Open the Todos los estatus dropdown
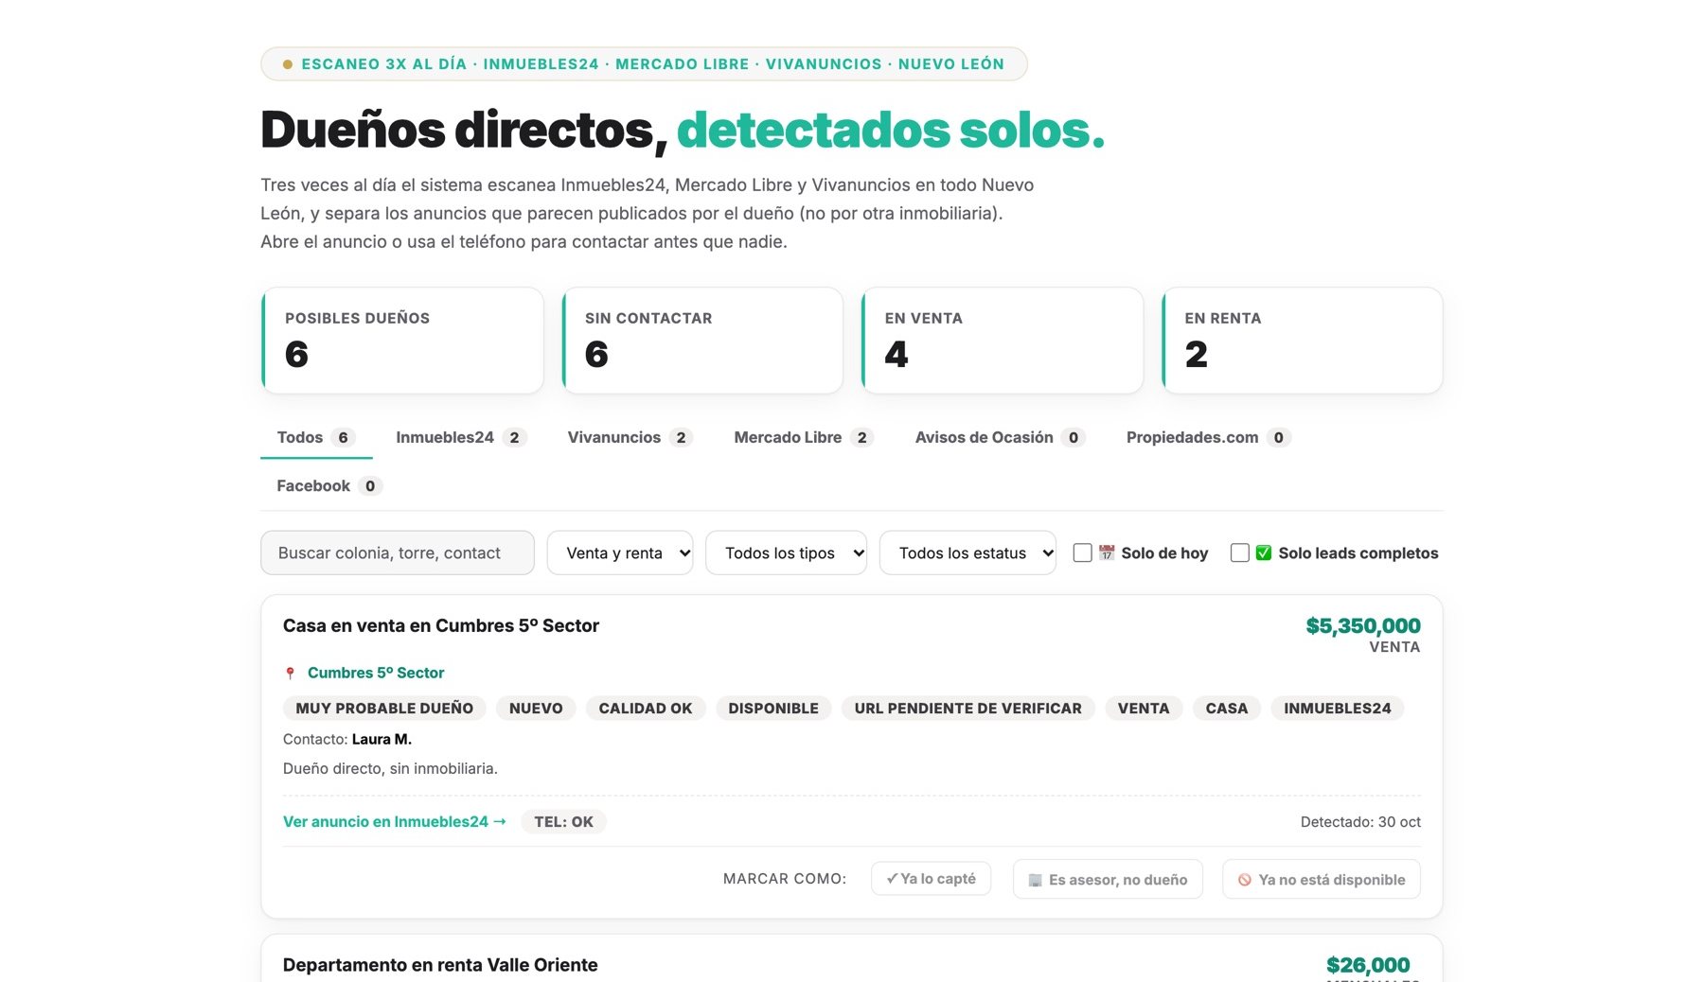 (x=967, y=552)
